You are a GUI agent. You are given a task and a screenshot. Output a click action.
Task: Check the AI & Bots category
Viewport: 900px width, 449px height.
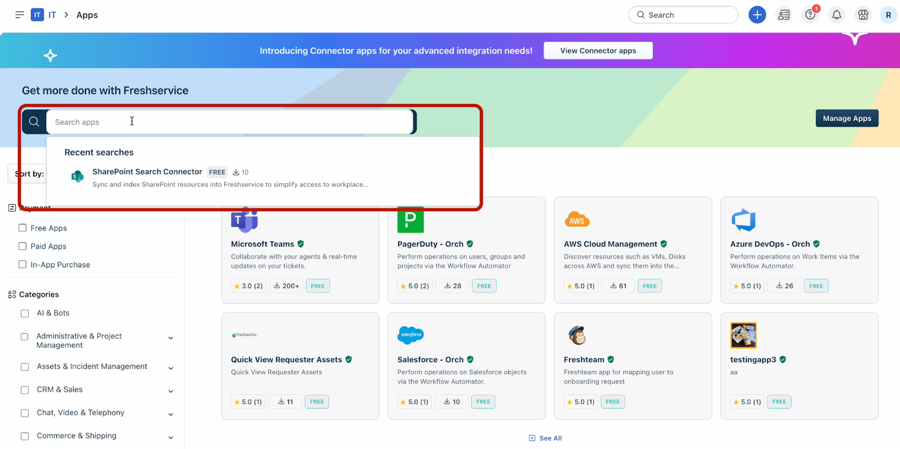25,313
